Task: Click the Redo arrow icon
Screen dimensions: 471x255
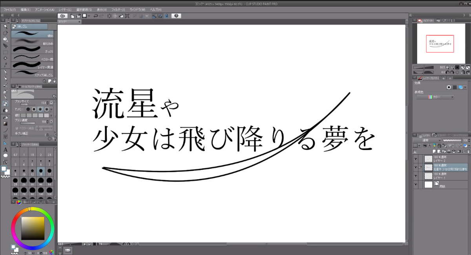Action: [102, 16]
